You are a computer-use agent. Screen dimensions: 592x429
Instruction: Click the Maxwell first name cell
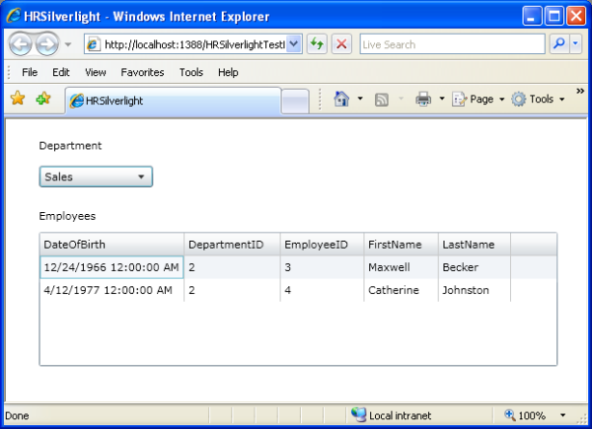401,267
